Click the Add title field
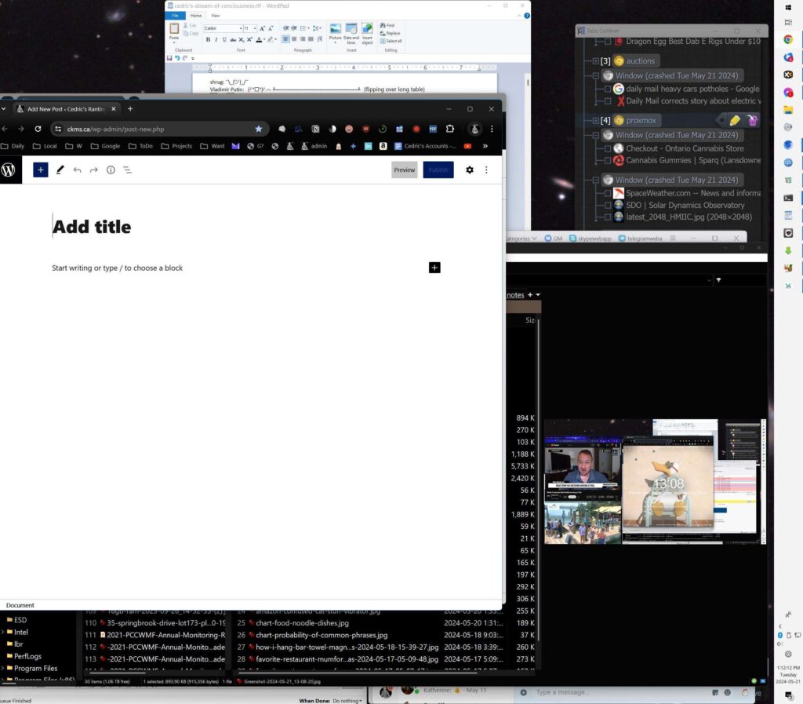This screenshot has width=803, height=704. click(x=93, y=227)
